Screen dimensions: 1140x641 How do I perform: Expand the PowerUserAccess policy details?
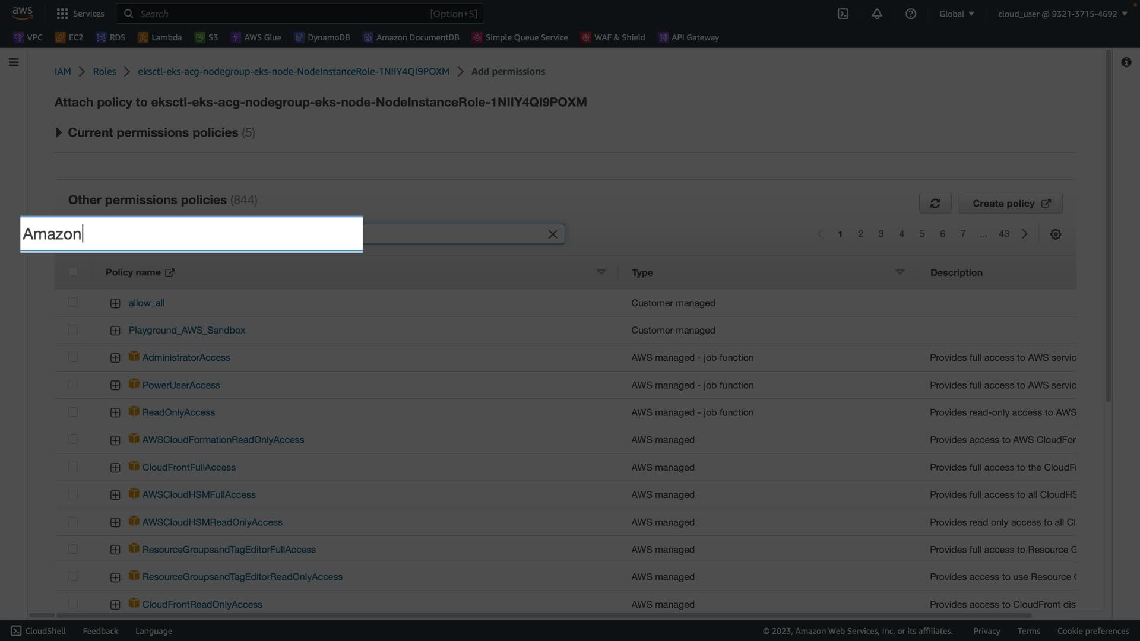point(115,385)
